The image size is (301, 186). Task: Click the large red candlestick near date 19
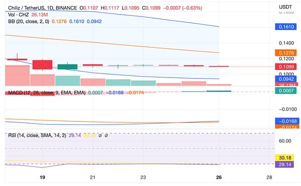[43, 64]
